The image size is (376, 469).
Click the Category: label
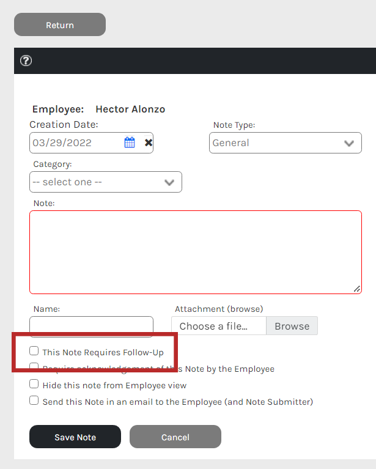[x=53, y=164]
